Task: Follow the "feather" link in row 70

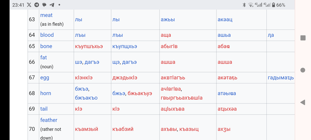Action: click(49, 120)
